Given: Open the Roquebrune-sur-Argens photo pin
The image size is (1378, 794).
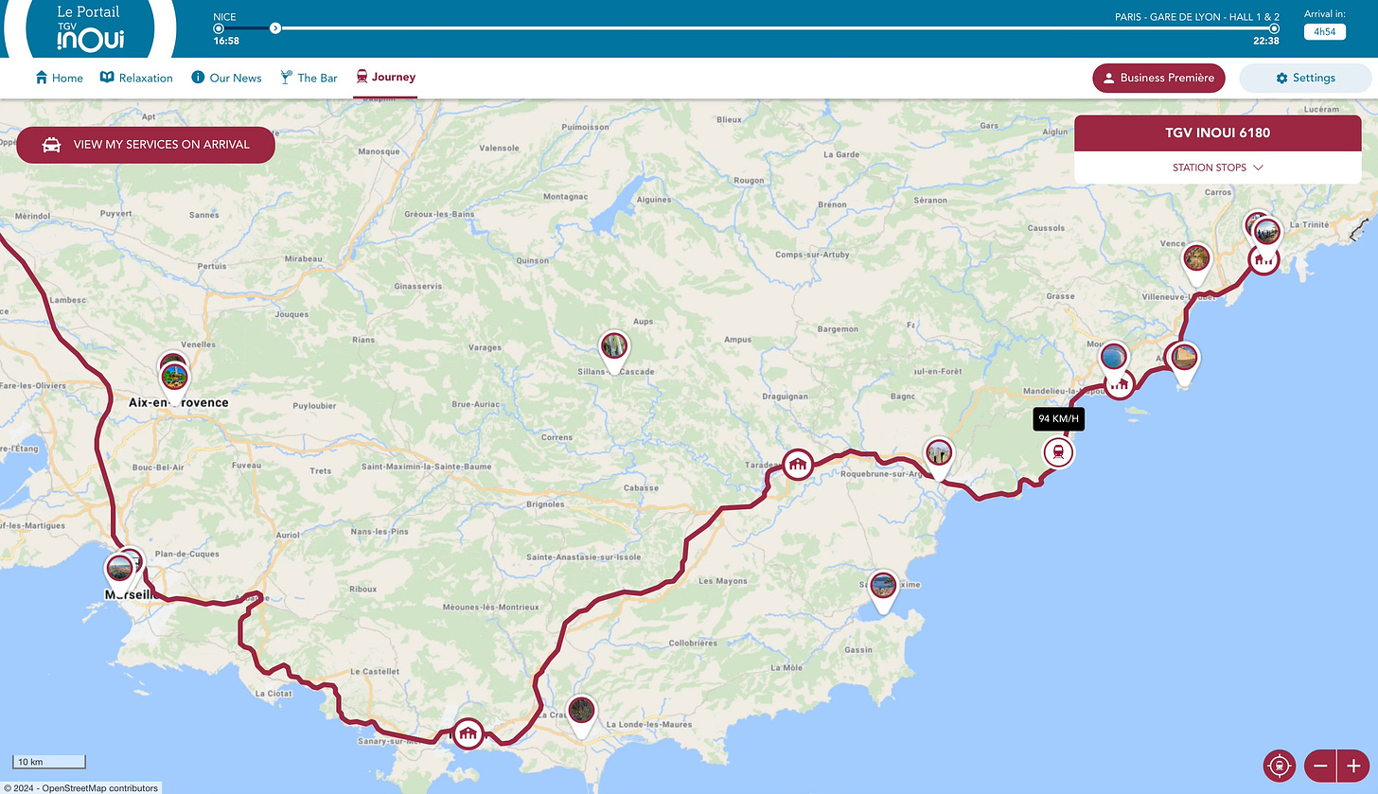Looking at the screenshot, I should point(939,456).
